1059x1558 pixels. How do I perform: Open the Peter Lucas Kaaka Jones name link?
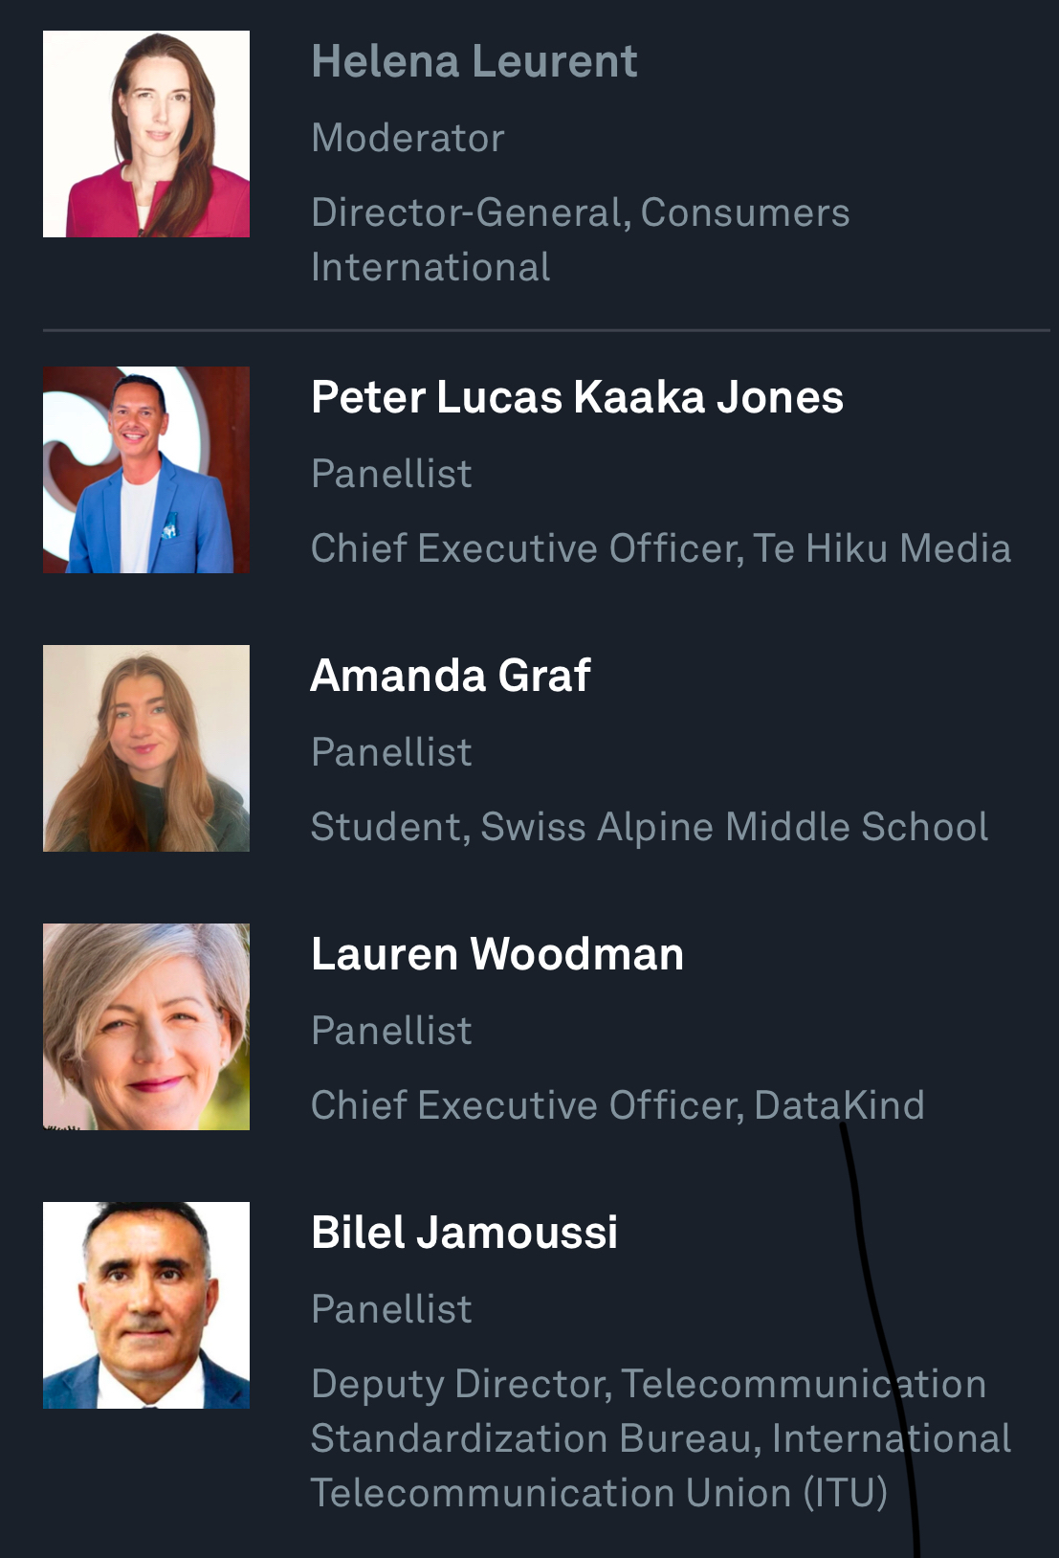point(577,397)
